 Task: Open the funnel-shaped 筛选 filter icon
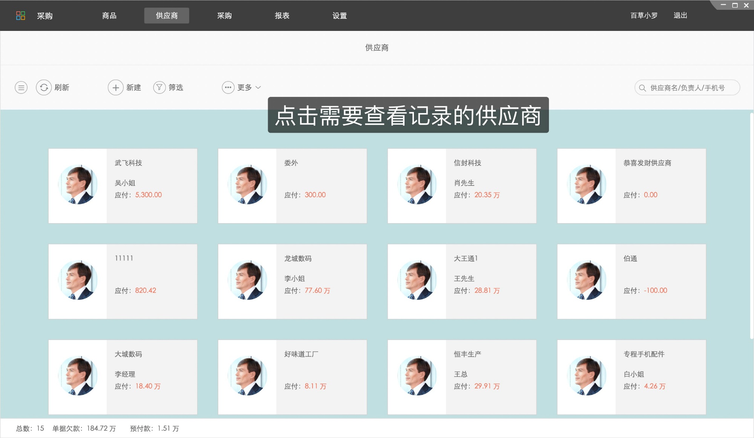pyautogui.click(x=160, y=87)
